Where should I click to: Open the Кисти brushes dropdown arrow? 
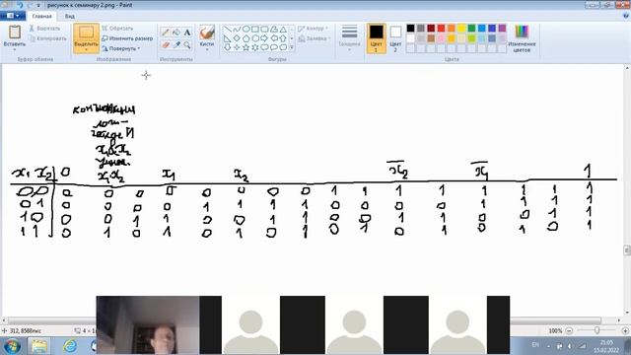point(207,49)
